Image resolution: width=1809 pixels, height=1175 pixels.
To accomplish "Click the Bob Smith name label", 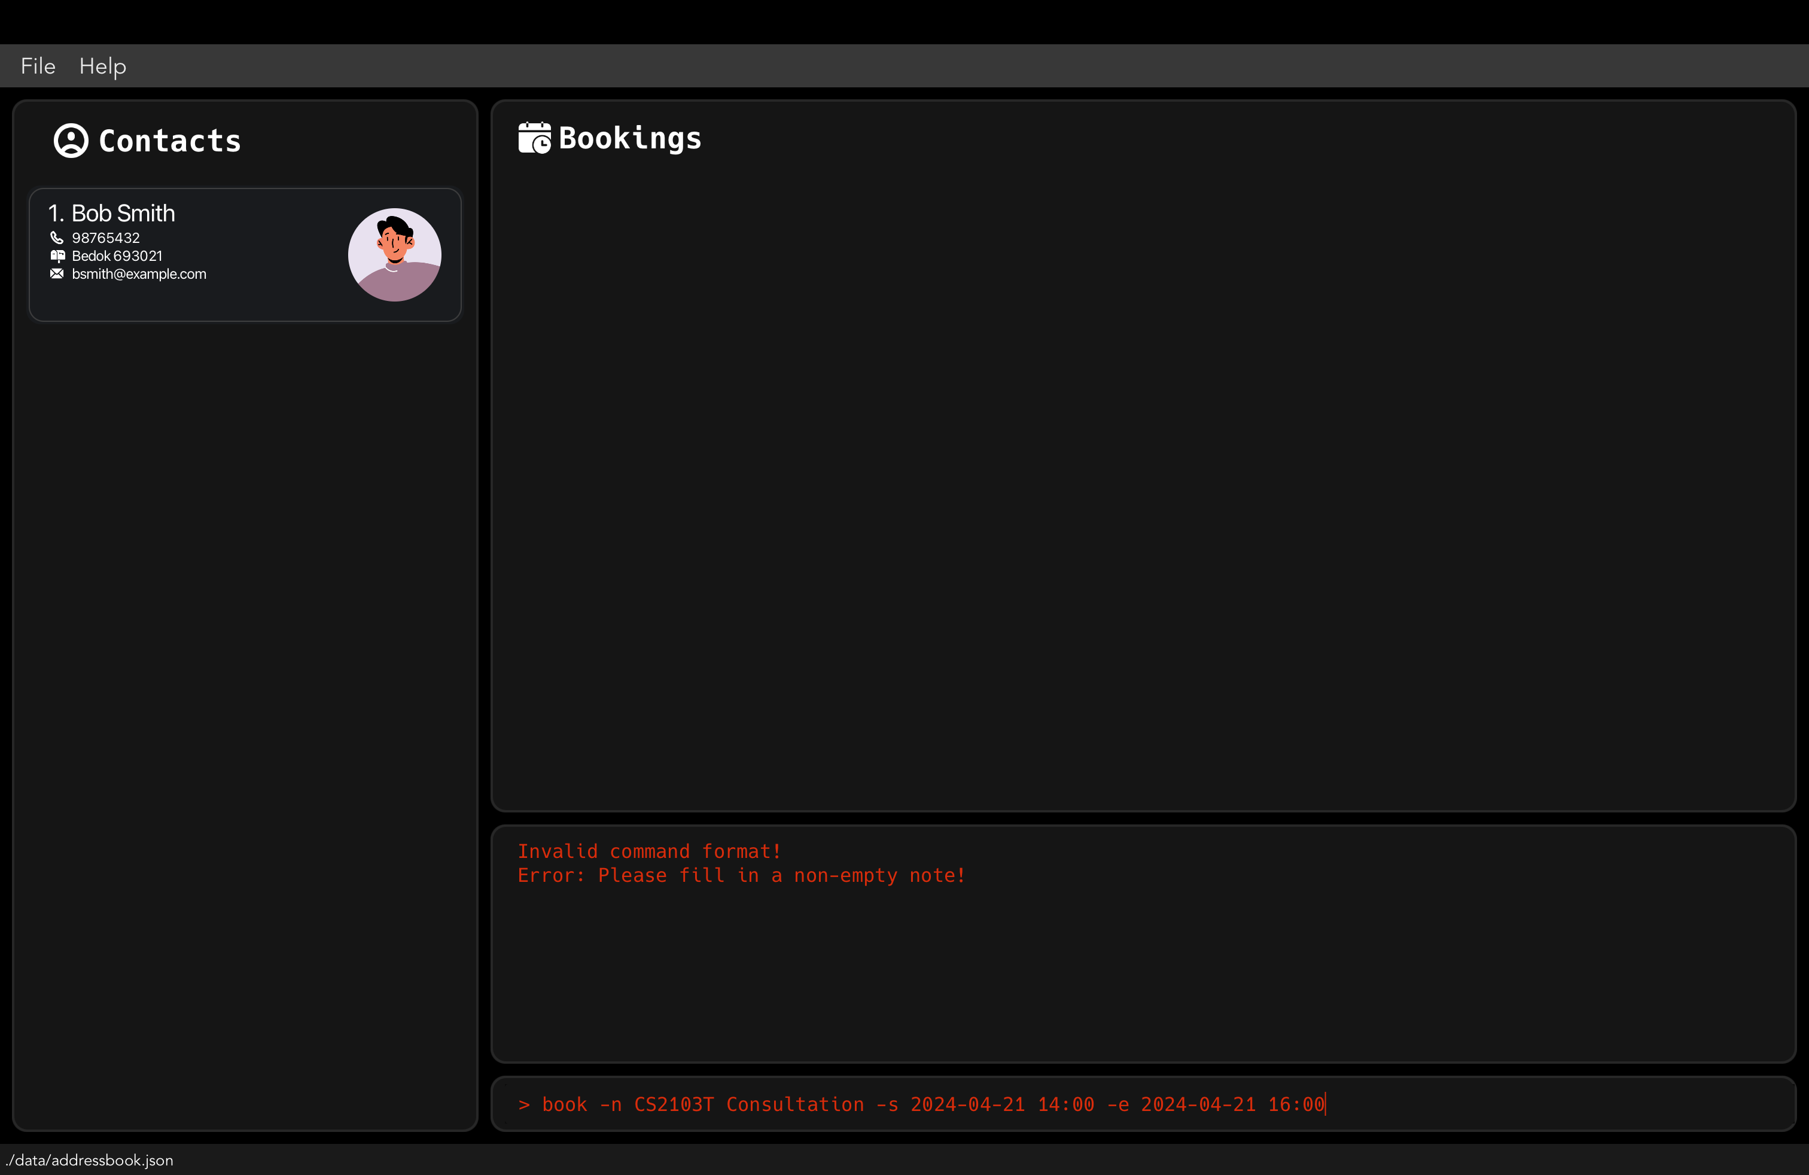I will (x=123, y=214).
